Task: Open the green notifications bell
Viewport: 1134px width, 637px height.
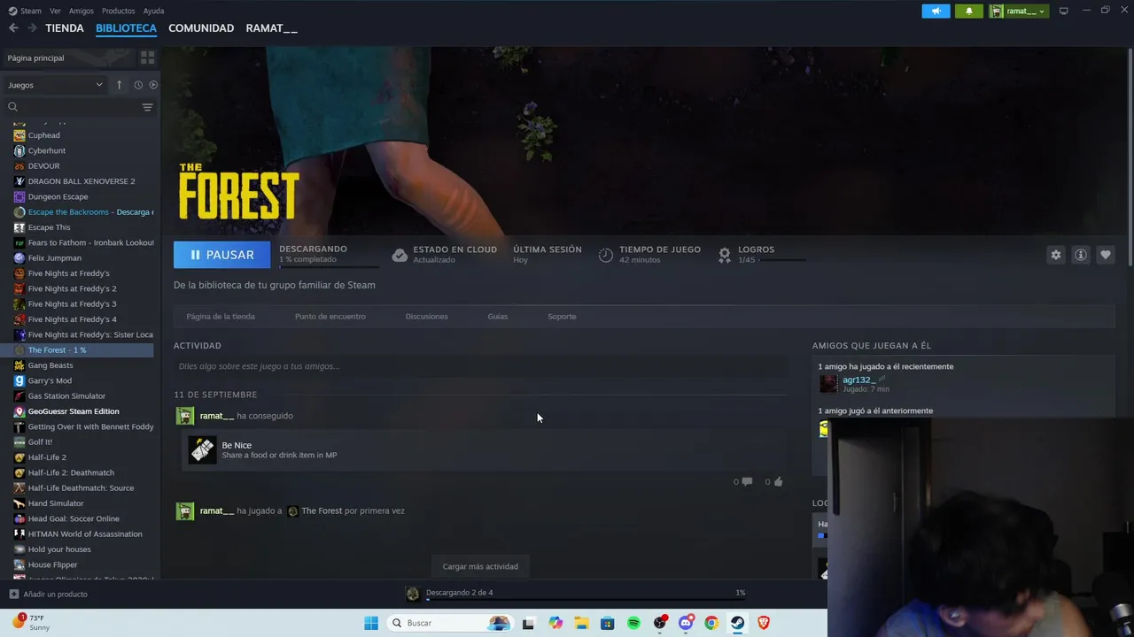Action: (x=968, y=11)
